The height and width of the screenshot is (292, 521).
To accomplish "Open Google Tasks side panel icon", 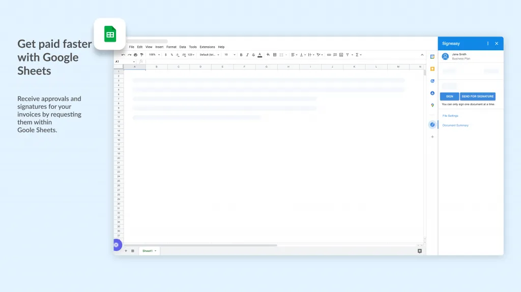I will pos(432,81).
